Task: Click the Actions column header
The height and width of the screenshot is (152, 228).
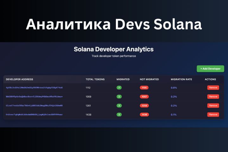Action: (210, 79)
